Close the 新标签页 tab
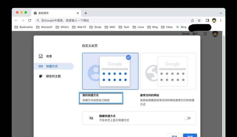237x137 pixels. coord(78,13)
